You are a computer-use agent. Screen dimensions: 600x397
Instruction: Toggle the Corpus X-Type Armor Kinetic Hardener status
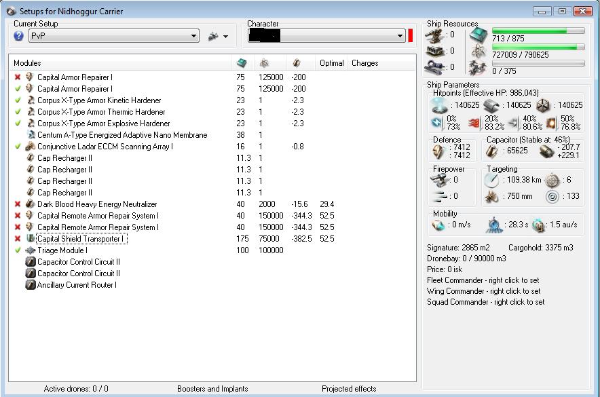pos(18,100)
